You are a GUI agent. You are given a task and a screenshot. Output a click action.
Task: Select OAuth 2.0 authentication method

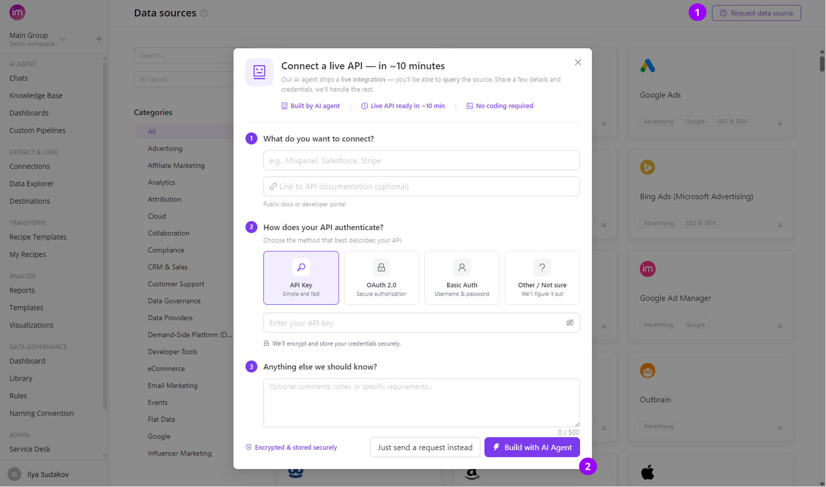(381, 278)
